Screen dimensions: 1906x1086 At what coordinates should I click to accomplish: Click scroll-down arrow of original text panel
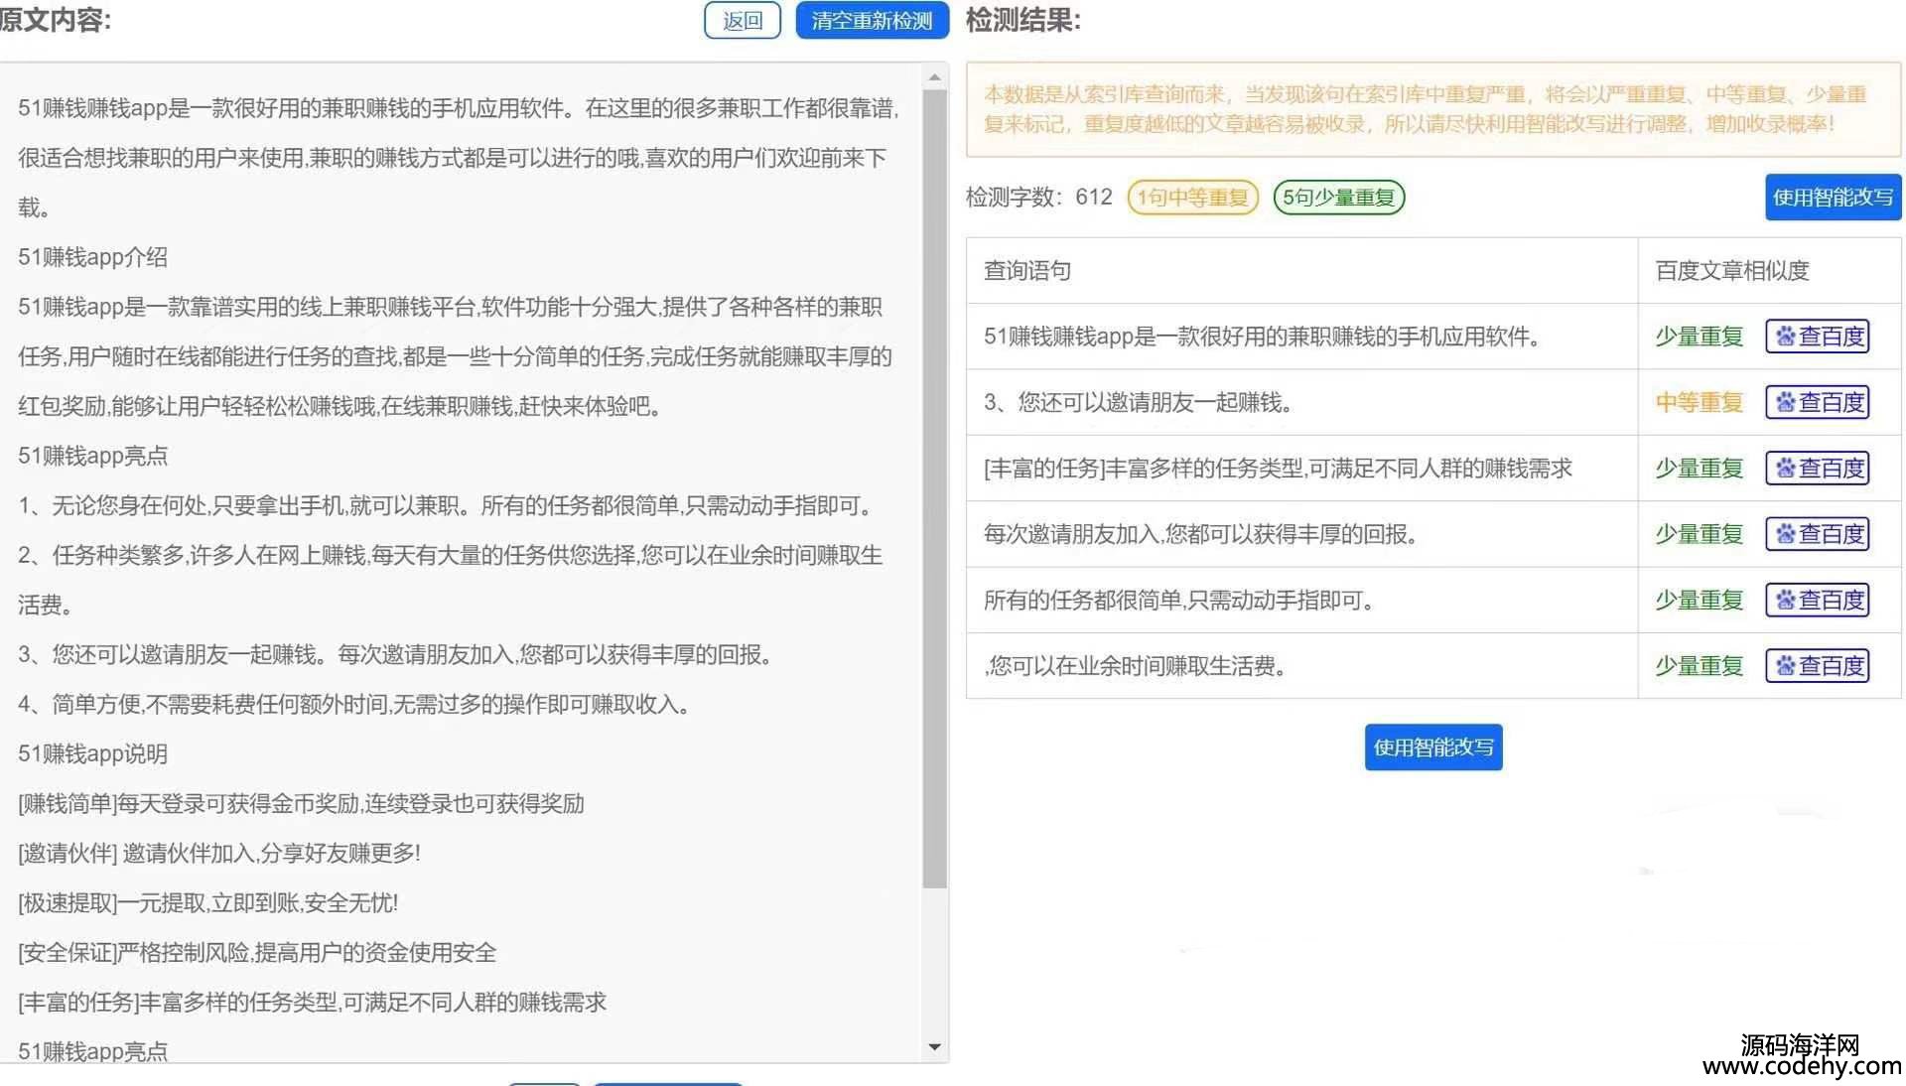[x=934, y=1047]
